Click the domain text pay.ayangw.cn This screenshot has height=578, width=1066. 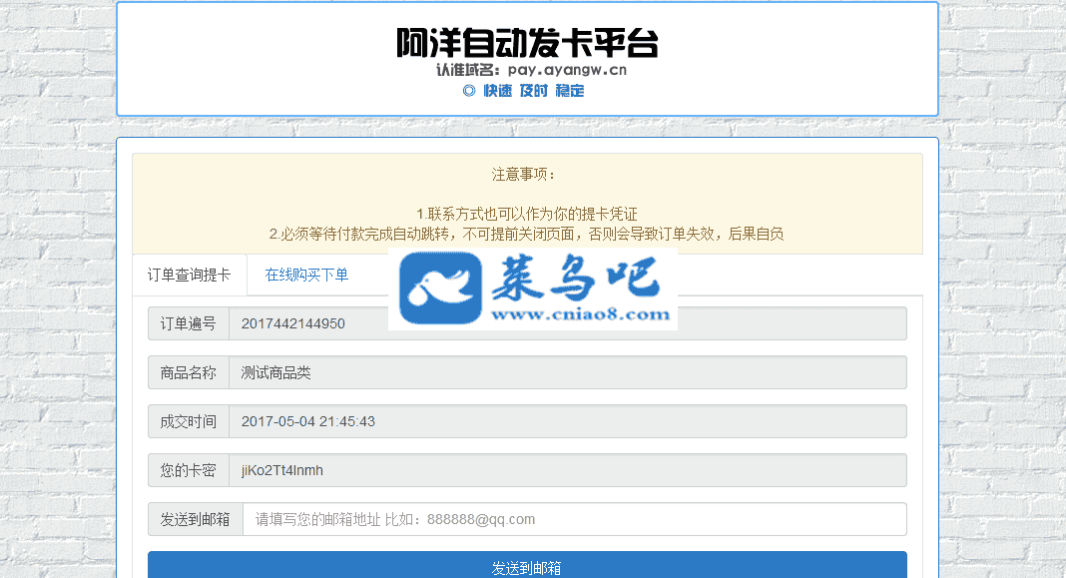pyautogui.click(x=567, y=69)
